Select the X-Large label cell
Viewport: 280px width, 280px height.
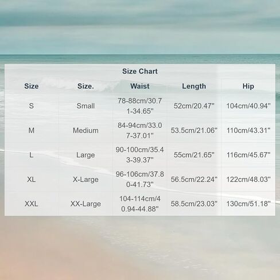(x=85, y=180)
